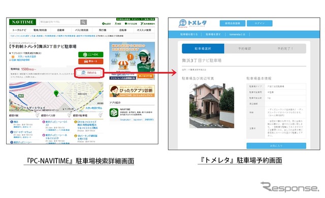Open nearest station 2 リゾートゲートウェイ link
Viewport: 325px width, 198px height.
coord(22,132)
